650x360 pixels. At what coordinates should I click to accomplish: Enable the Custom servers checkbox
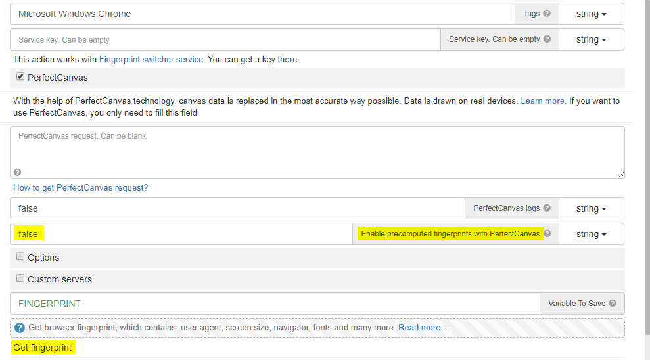click(20, 278)
